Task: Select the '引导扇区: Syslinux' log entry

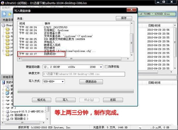Action: click(56, 30)
